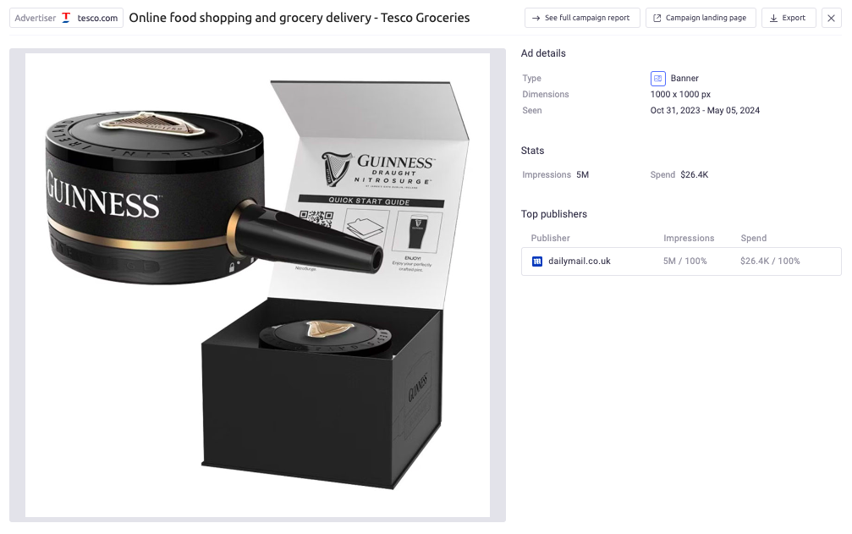Click the Banner type icon
The width and height of the screenshot is (852, 534).
[657, 79]
